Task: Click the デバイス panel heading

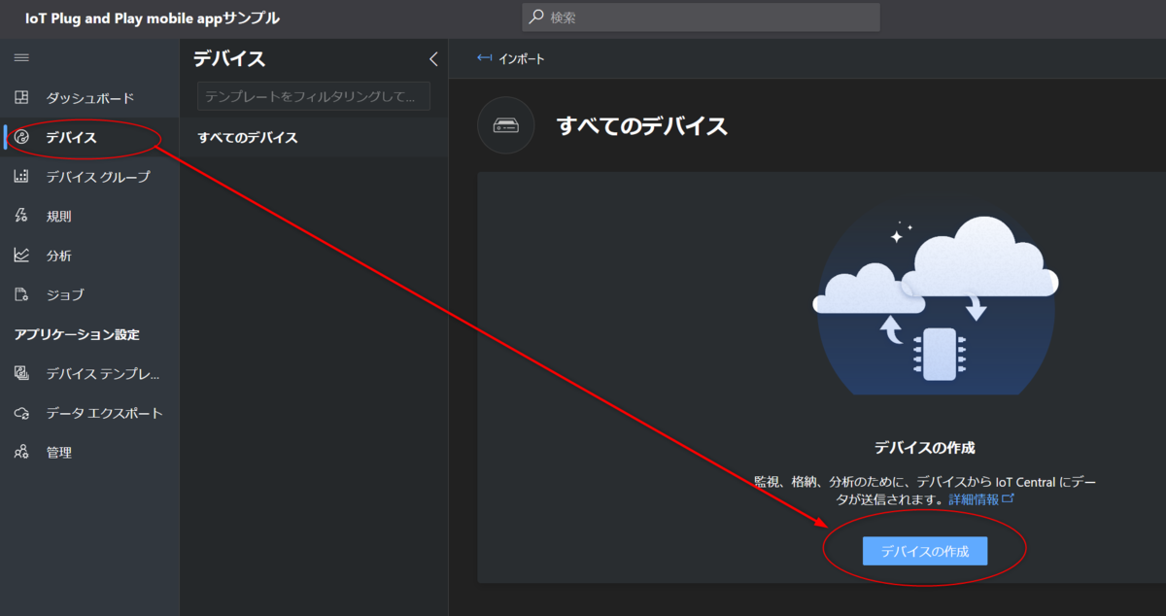Action: [x=229, y=58]
